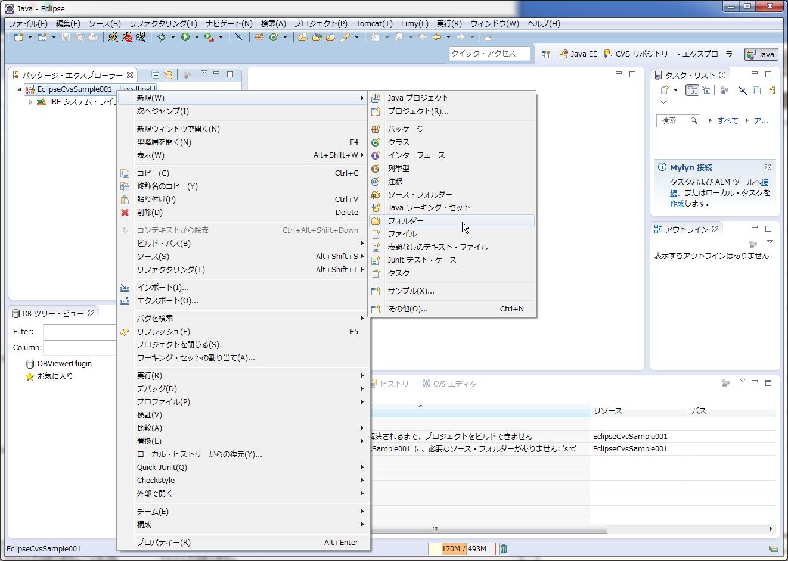Open the リファクタリング(T) menu in the menu bar
The image size is (788, 561).
coord(163,23)
